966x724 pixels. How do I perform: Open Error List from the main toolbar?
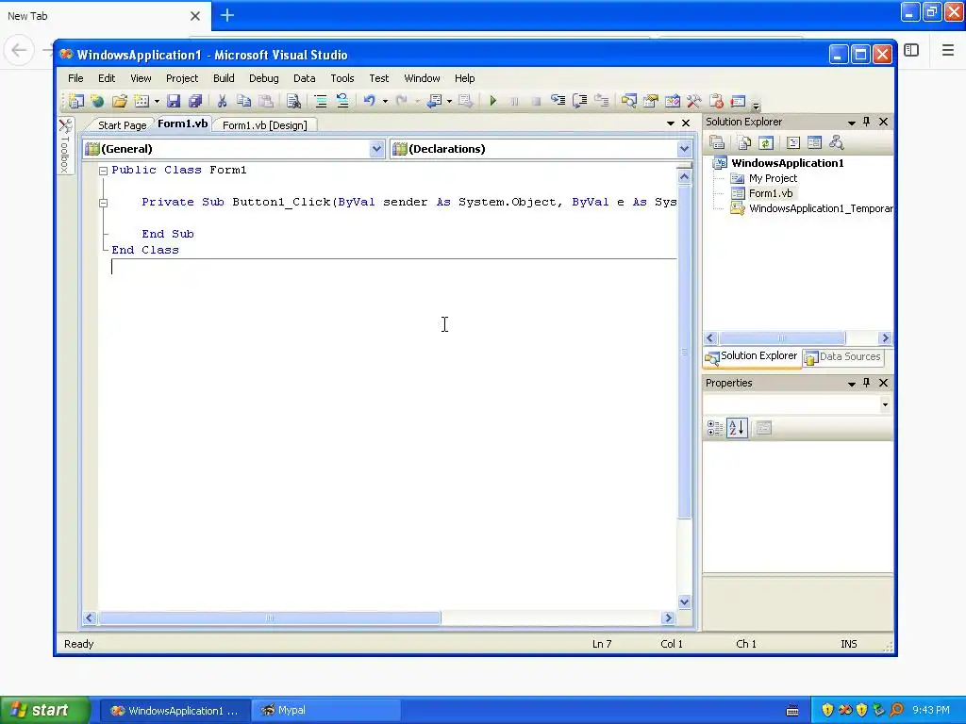tap(717, 101)
